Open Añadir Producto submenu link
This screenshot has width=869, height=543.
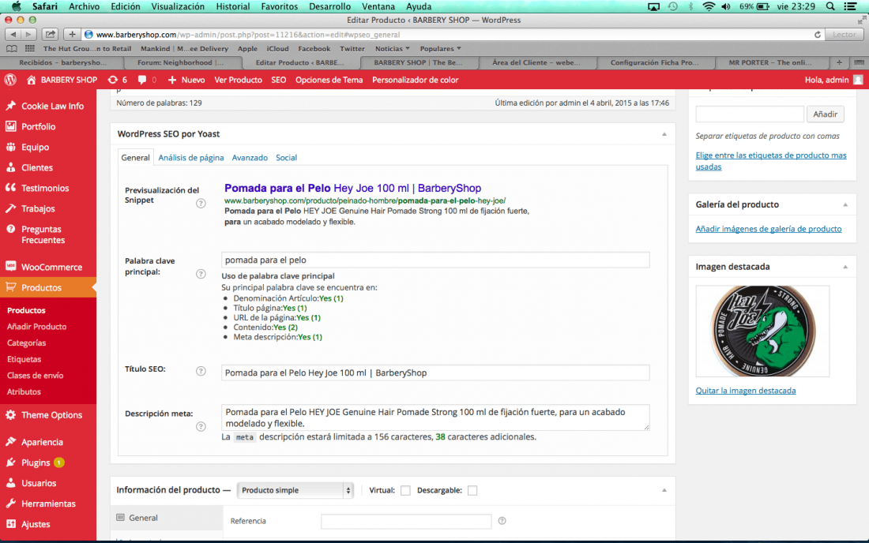click(x=36, y=327)
